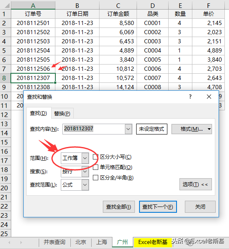
Task: Click the 查找内容 input field
Action: click(x=94, y=129)
